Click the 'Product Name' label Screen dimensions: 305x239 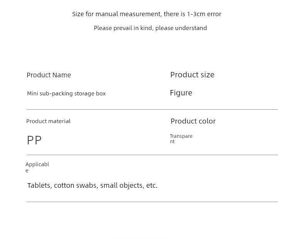[49, 75]
